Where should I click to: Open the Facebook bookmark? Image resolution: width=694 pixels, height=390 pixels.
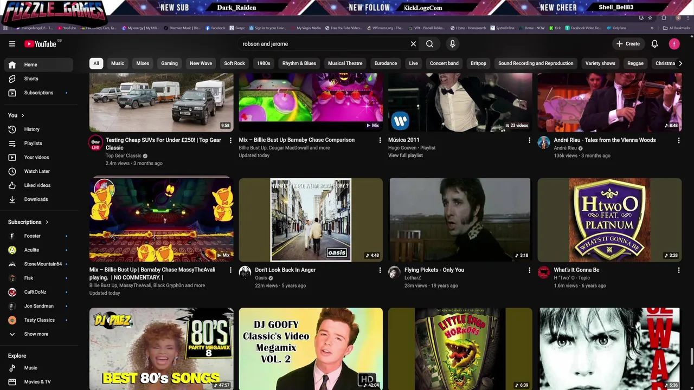click(x=215, y=28)
